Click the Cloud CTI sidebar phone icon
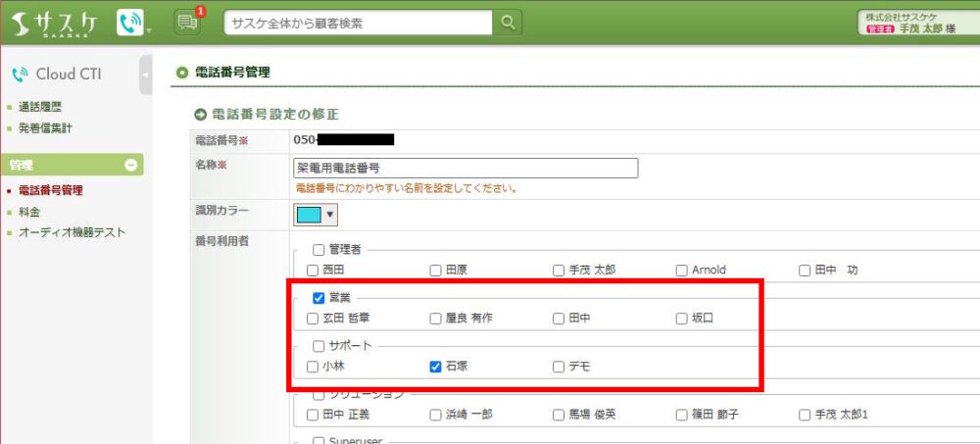 point(19,74)
